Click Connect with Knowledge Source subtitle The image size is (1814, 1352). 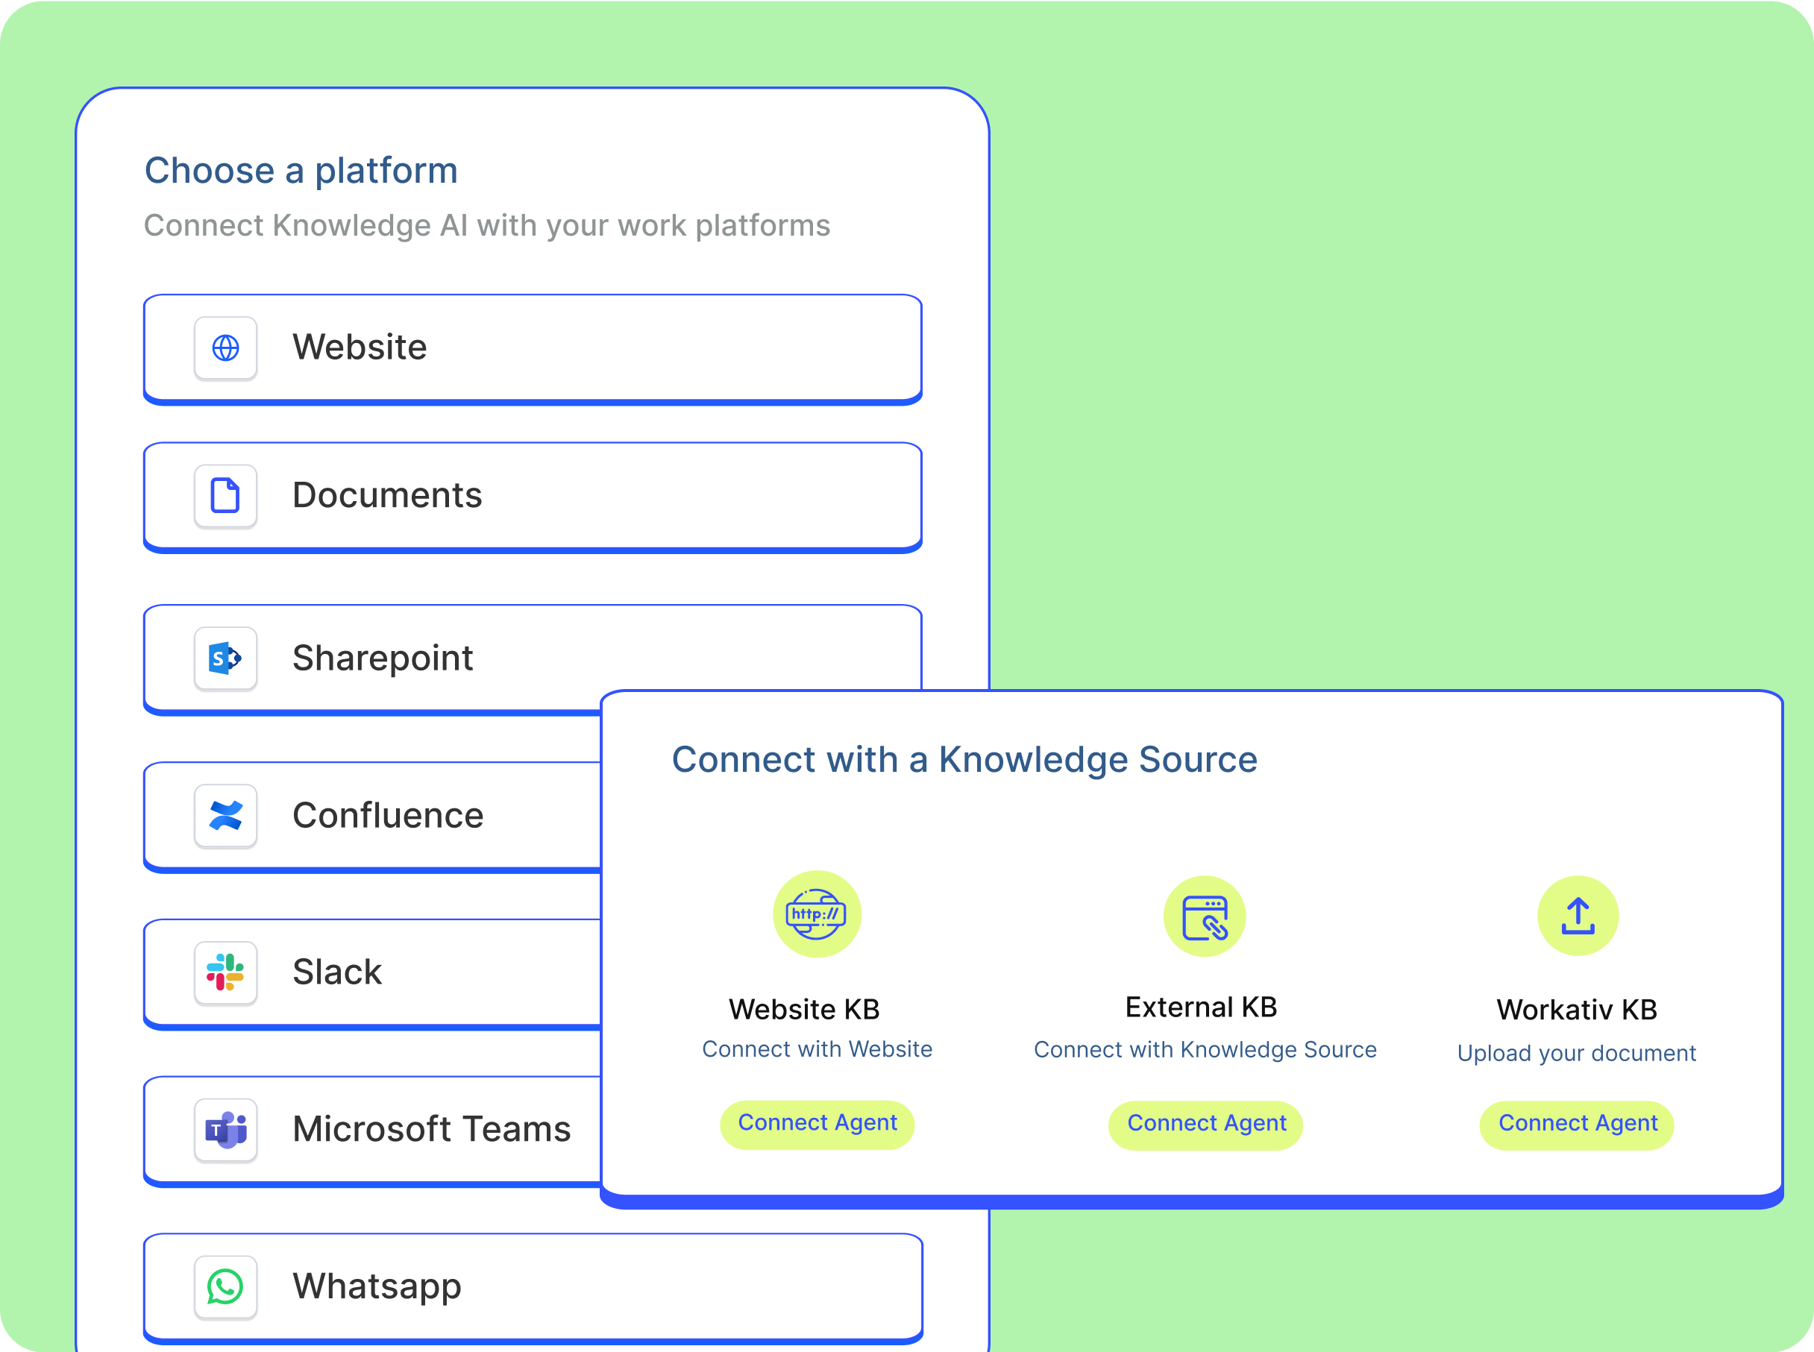[1205, 1050]
